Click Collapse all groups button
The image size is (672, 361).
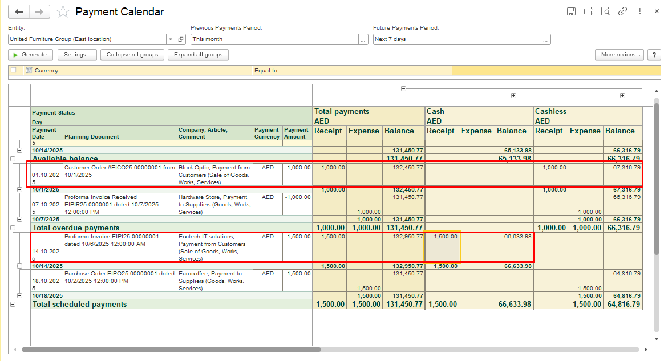(x=132, y=55)
